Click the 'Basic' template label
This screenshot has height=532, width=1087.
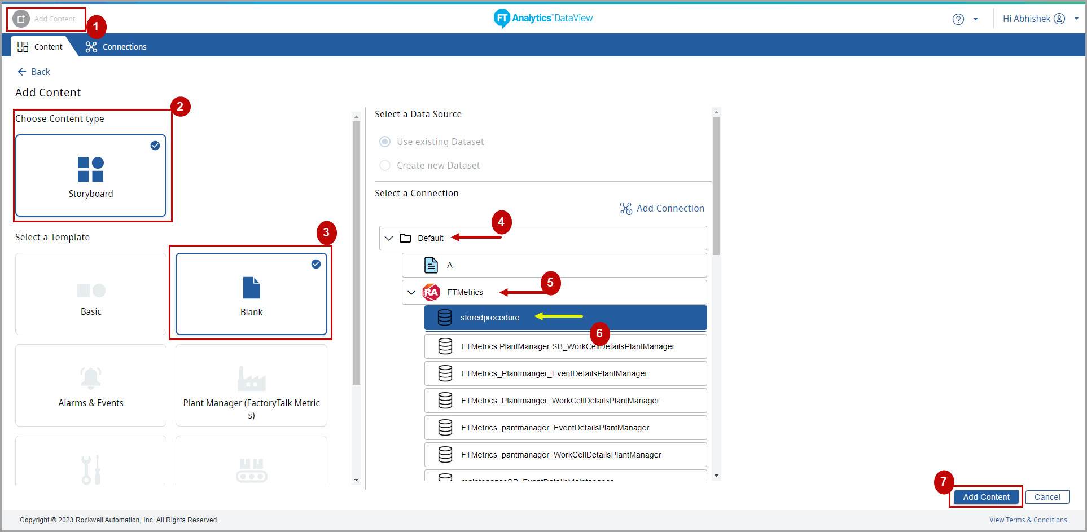pos(91,311)
